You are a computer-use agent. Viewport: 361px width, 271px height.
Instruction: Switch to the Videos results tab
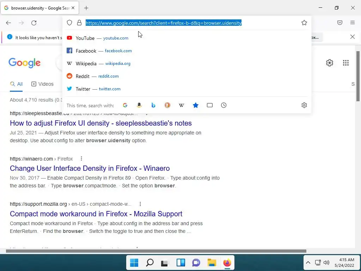click(x=42, y=84)
